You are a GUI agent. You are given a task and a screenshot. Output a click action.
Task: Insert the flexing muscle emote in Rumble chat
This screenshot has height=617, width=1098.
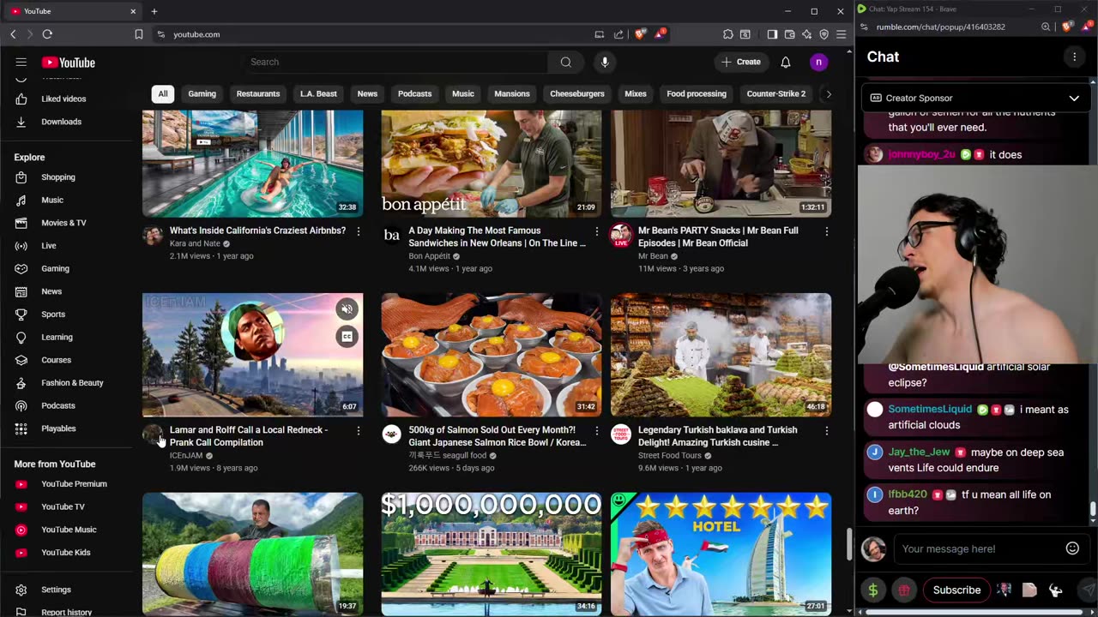(x=1056, y=590)
